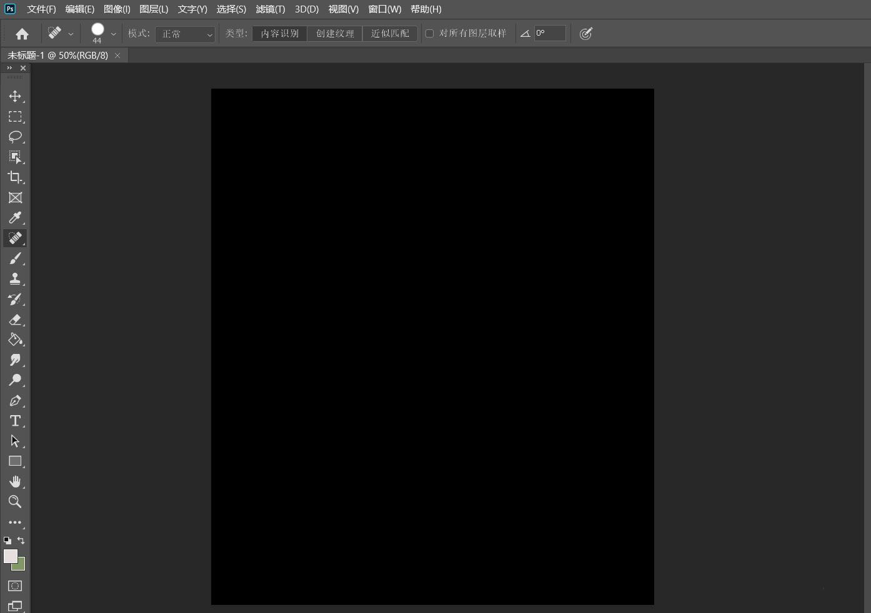The height and width of the screenshot is (613, 871).
Task: Select the Rectangular Marquee tool
Action: click(x=15, y=117)
